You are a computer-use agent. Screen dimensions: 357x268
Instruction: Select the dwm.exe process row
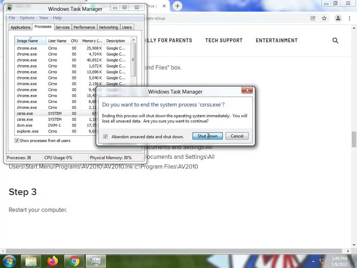(56, 125)
